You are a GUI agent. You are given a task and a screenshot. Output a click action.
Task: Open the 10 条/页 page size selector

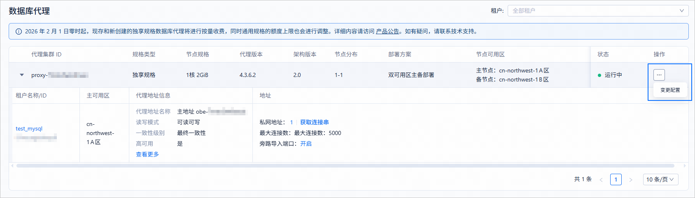(x=660, y=179)
